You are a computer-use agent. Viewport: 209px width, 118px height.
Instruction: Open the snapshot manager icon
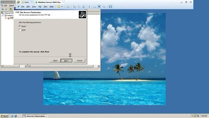pyautogui.click(x=84, y=7)
